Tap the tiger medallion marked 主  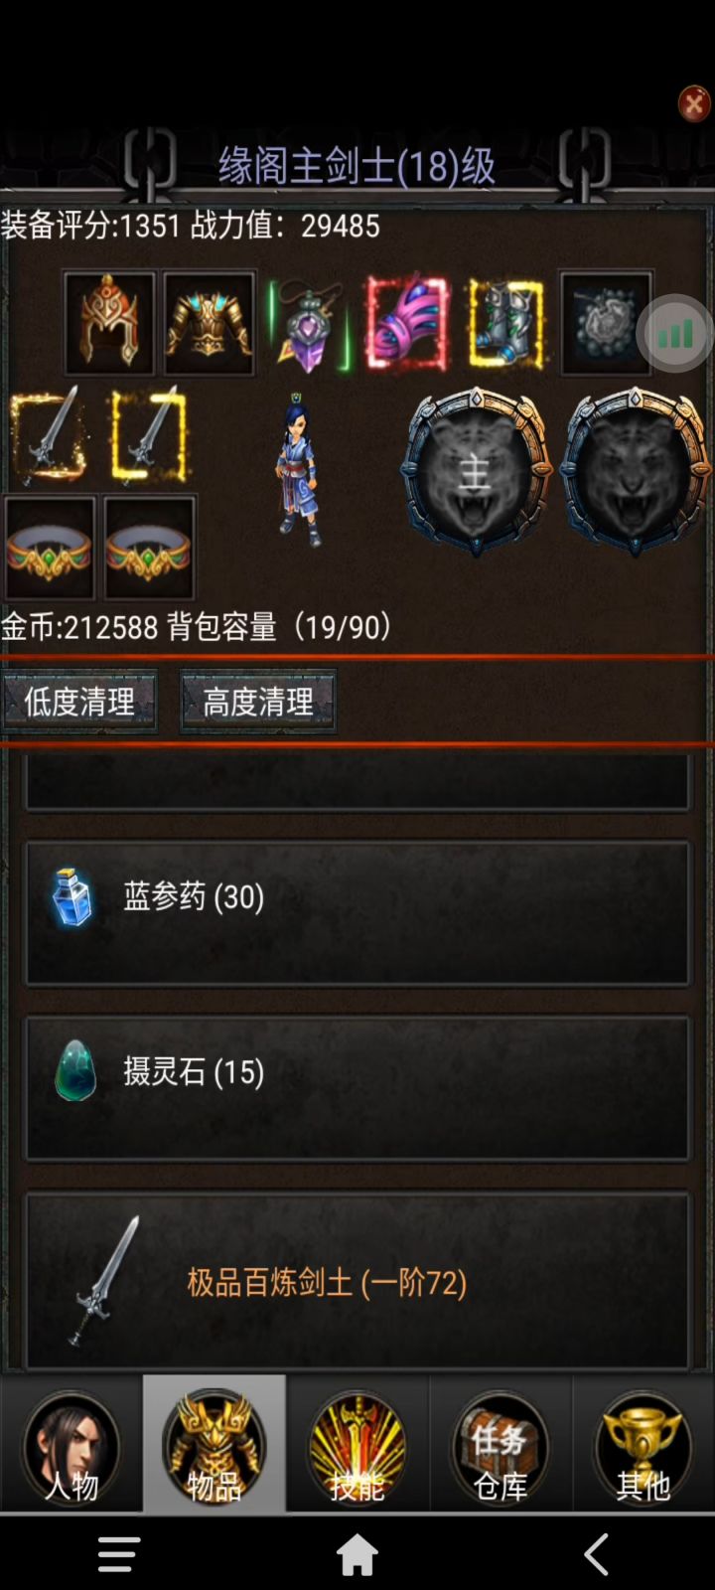click(476, 473)
